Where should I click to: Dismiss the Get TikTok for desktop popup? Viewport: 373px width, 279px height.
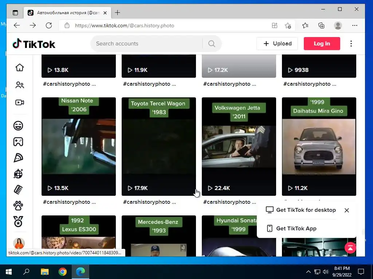(347, 210)
